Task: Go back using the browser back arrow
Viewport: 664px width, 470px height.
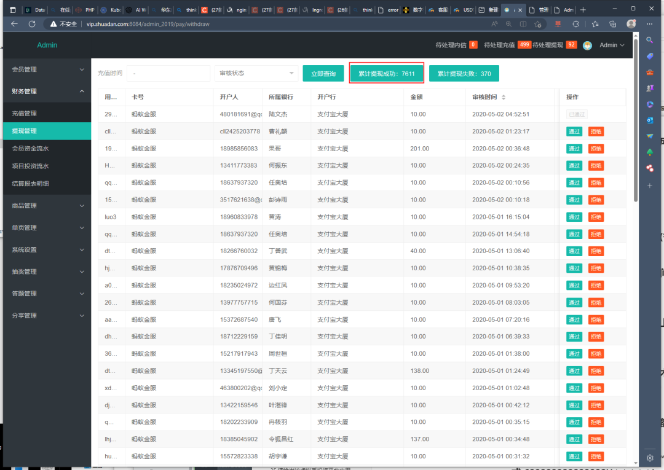Action: click(14, 24)
